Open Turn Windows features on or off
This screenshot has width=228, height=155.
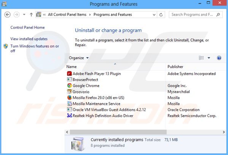pos(35,48)
